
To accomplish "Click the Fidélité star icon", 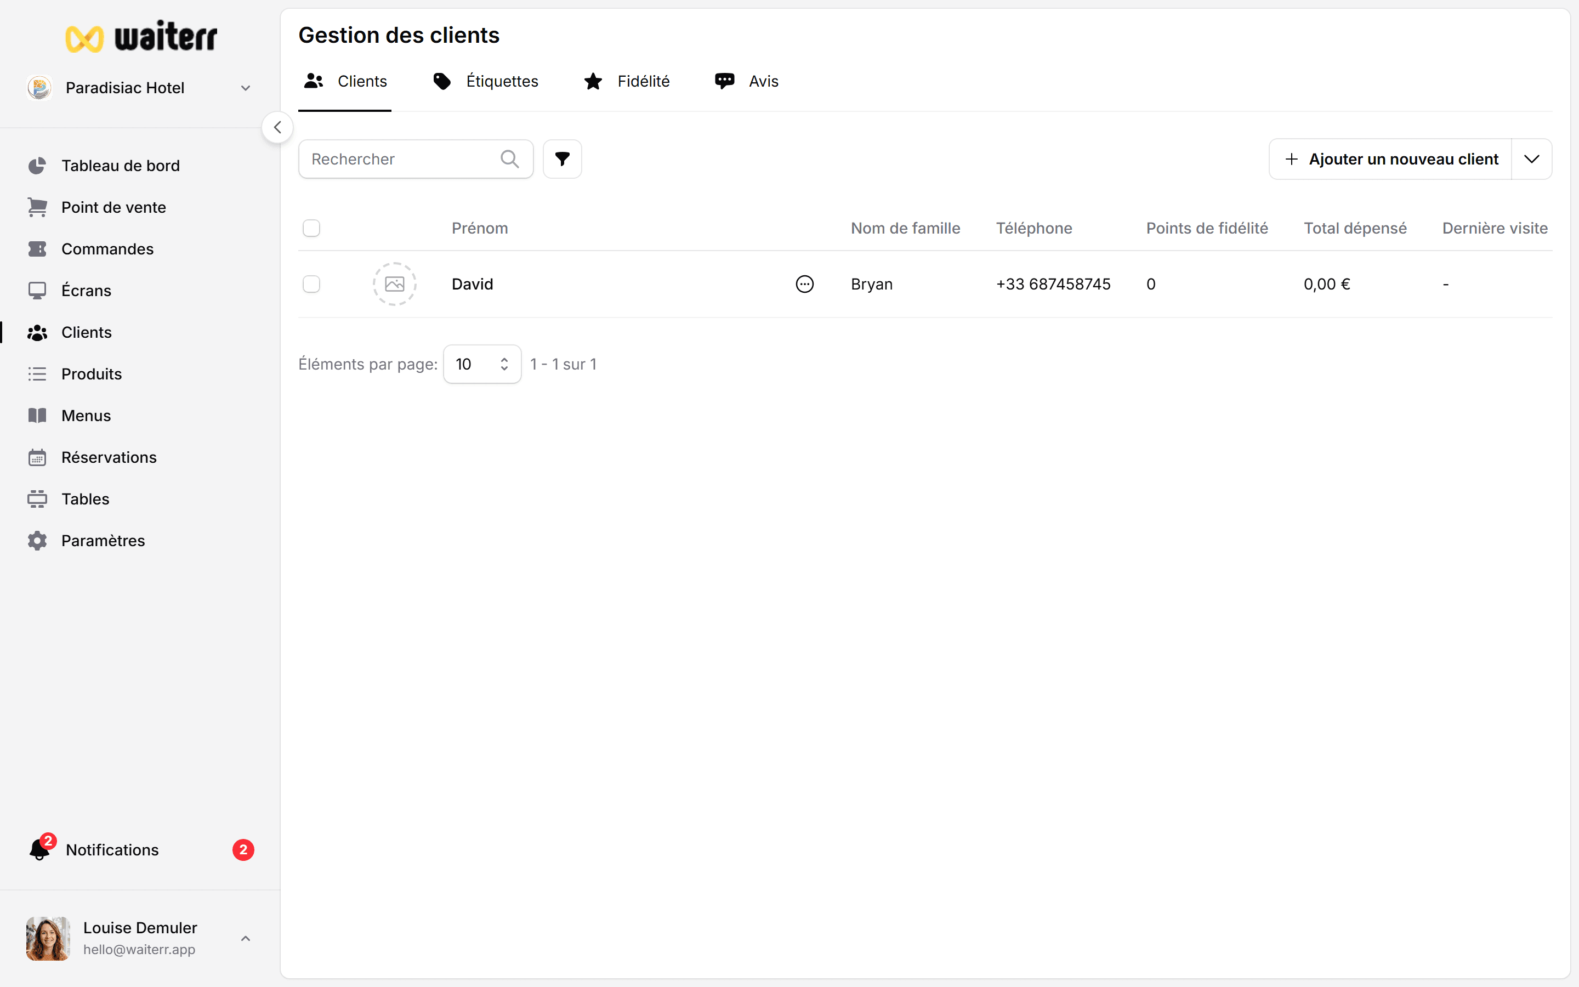I will click(x=593, y=81).
